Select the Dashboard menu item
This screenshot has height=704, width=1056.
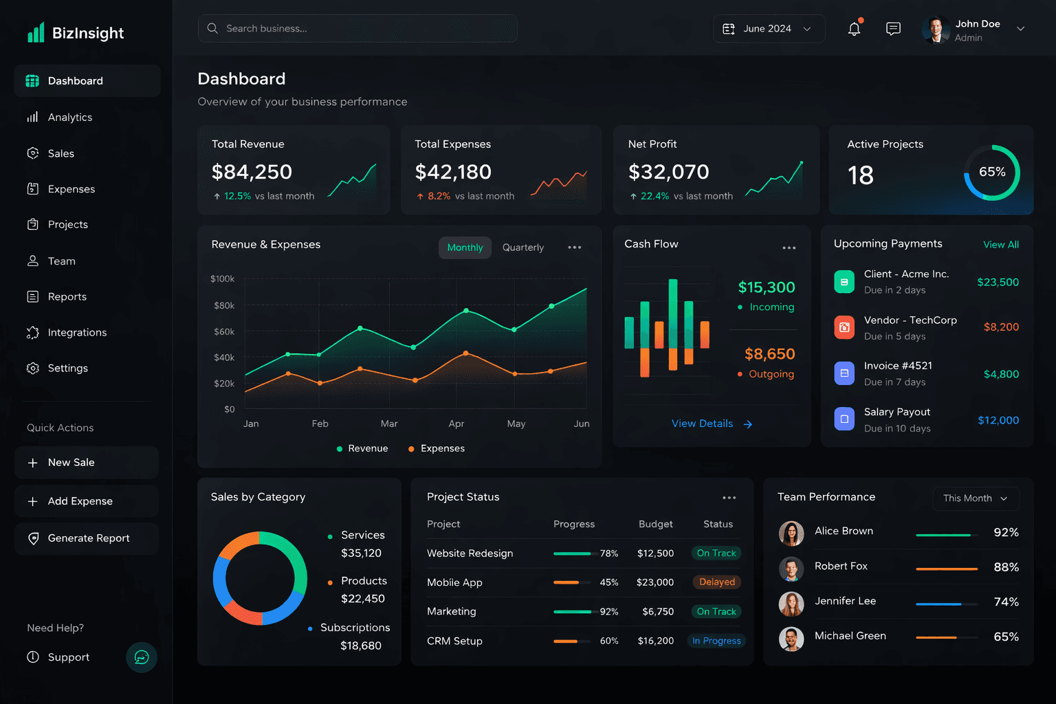(x=75, y=80)
